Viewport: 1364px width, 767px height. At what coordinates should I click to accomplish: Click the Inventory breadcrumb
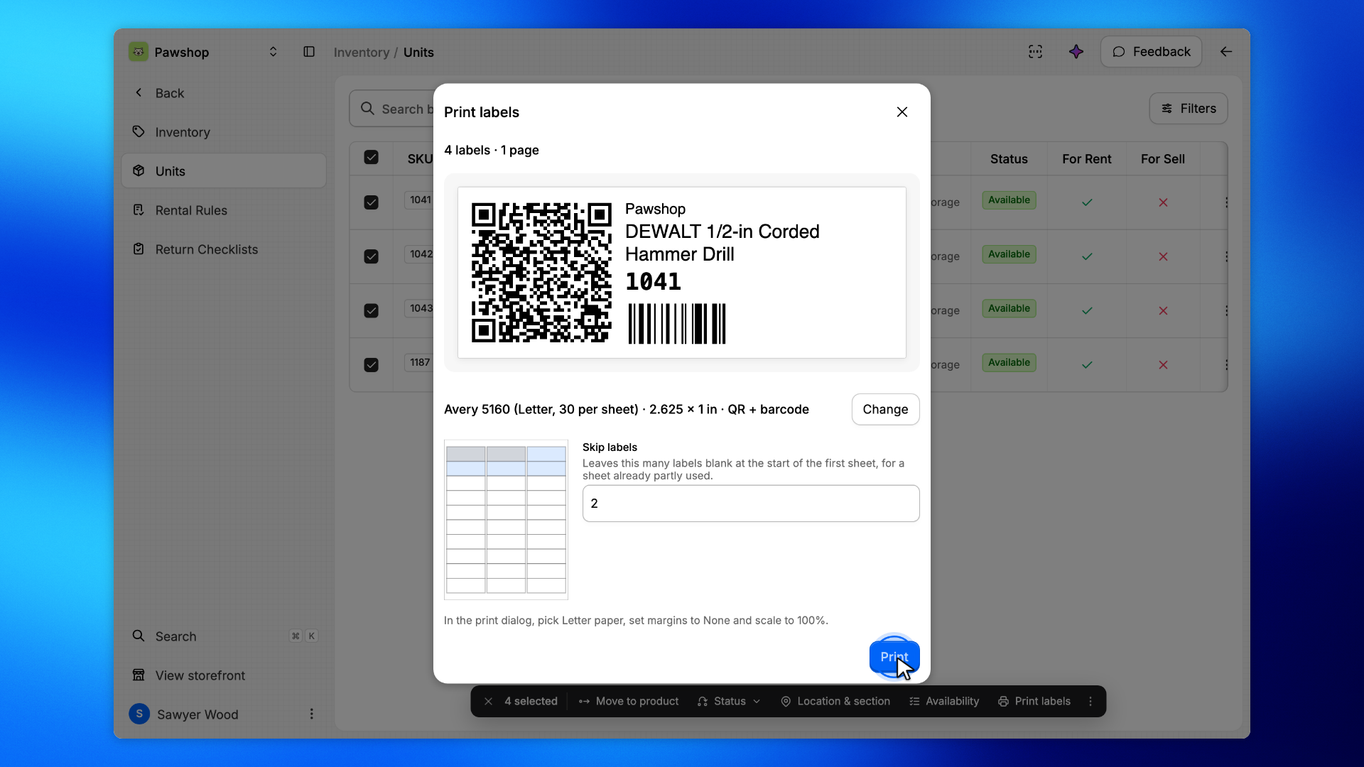coord(361,53)
